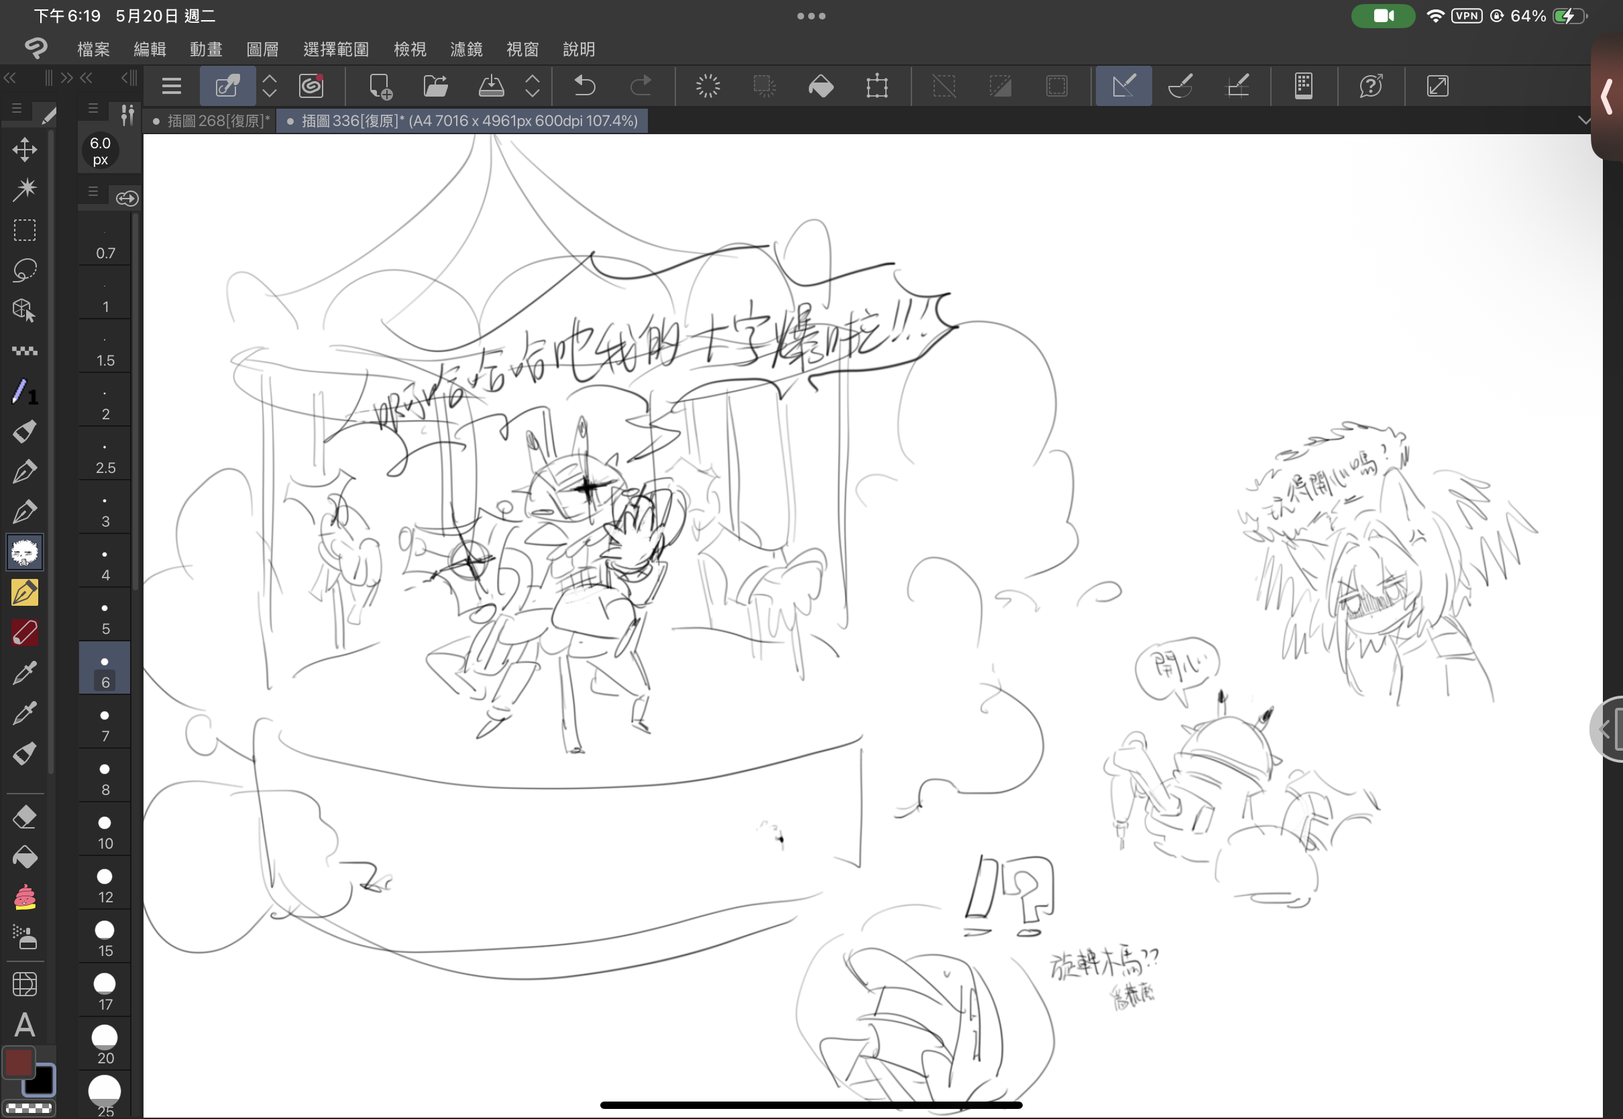Click the spiral icon with red dot
Screen dimensions: 1623x1119
311,86
